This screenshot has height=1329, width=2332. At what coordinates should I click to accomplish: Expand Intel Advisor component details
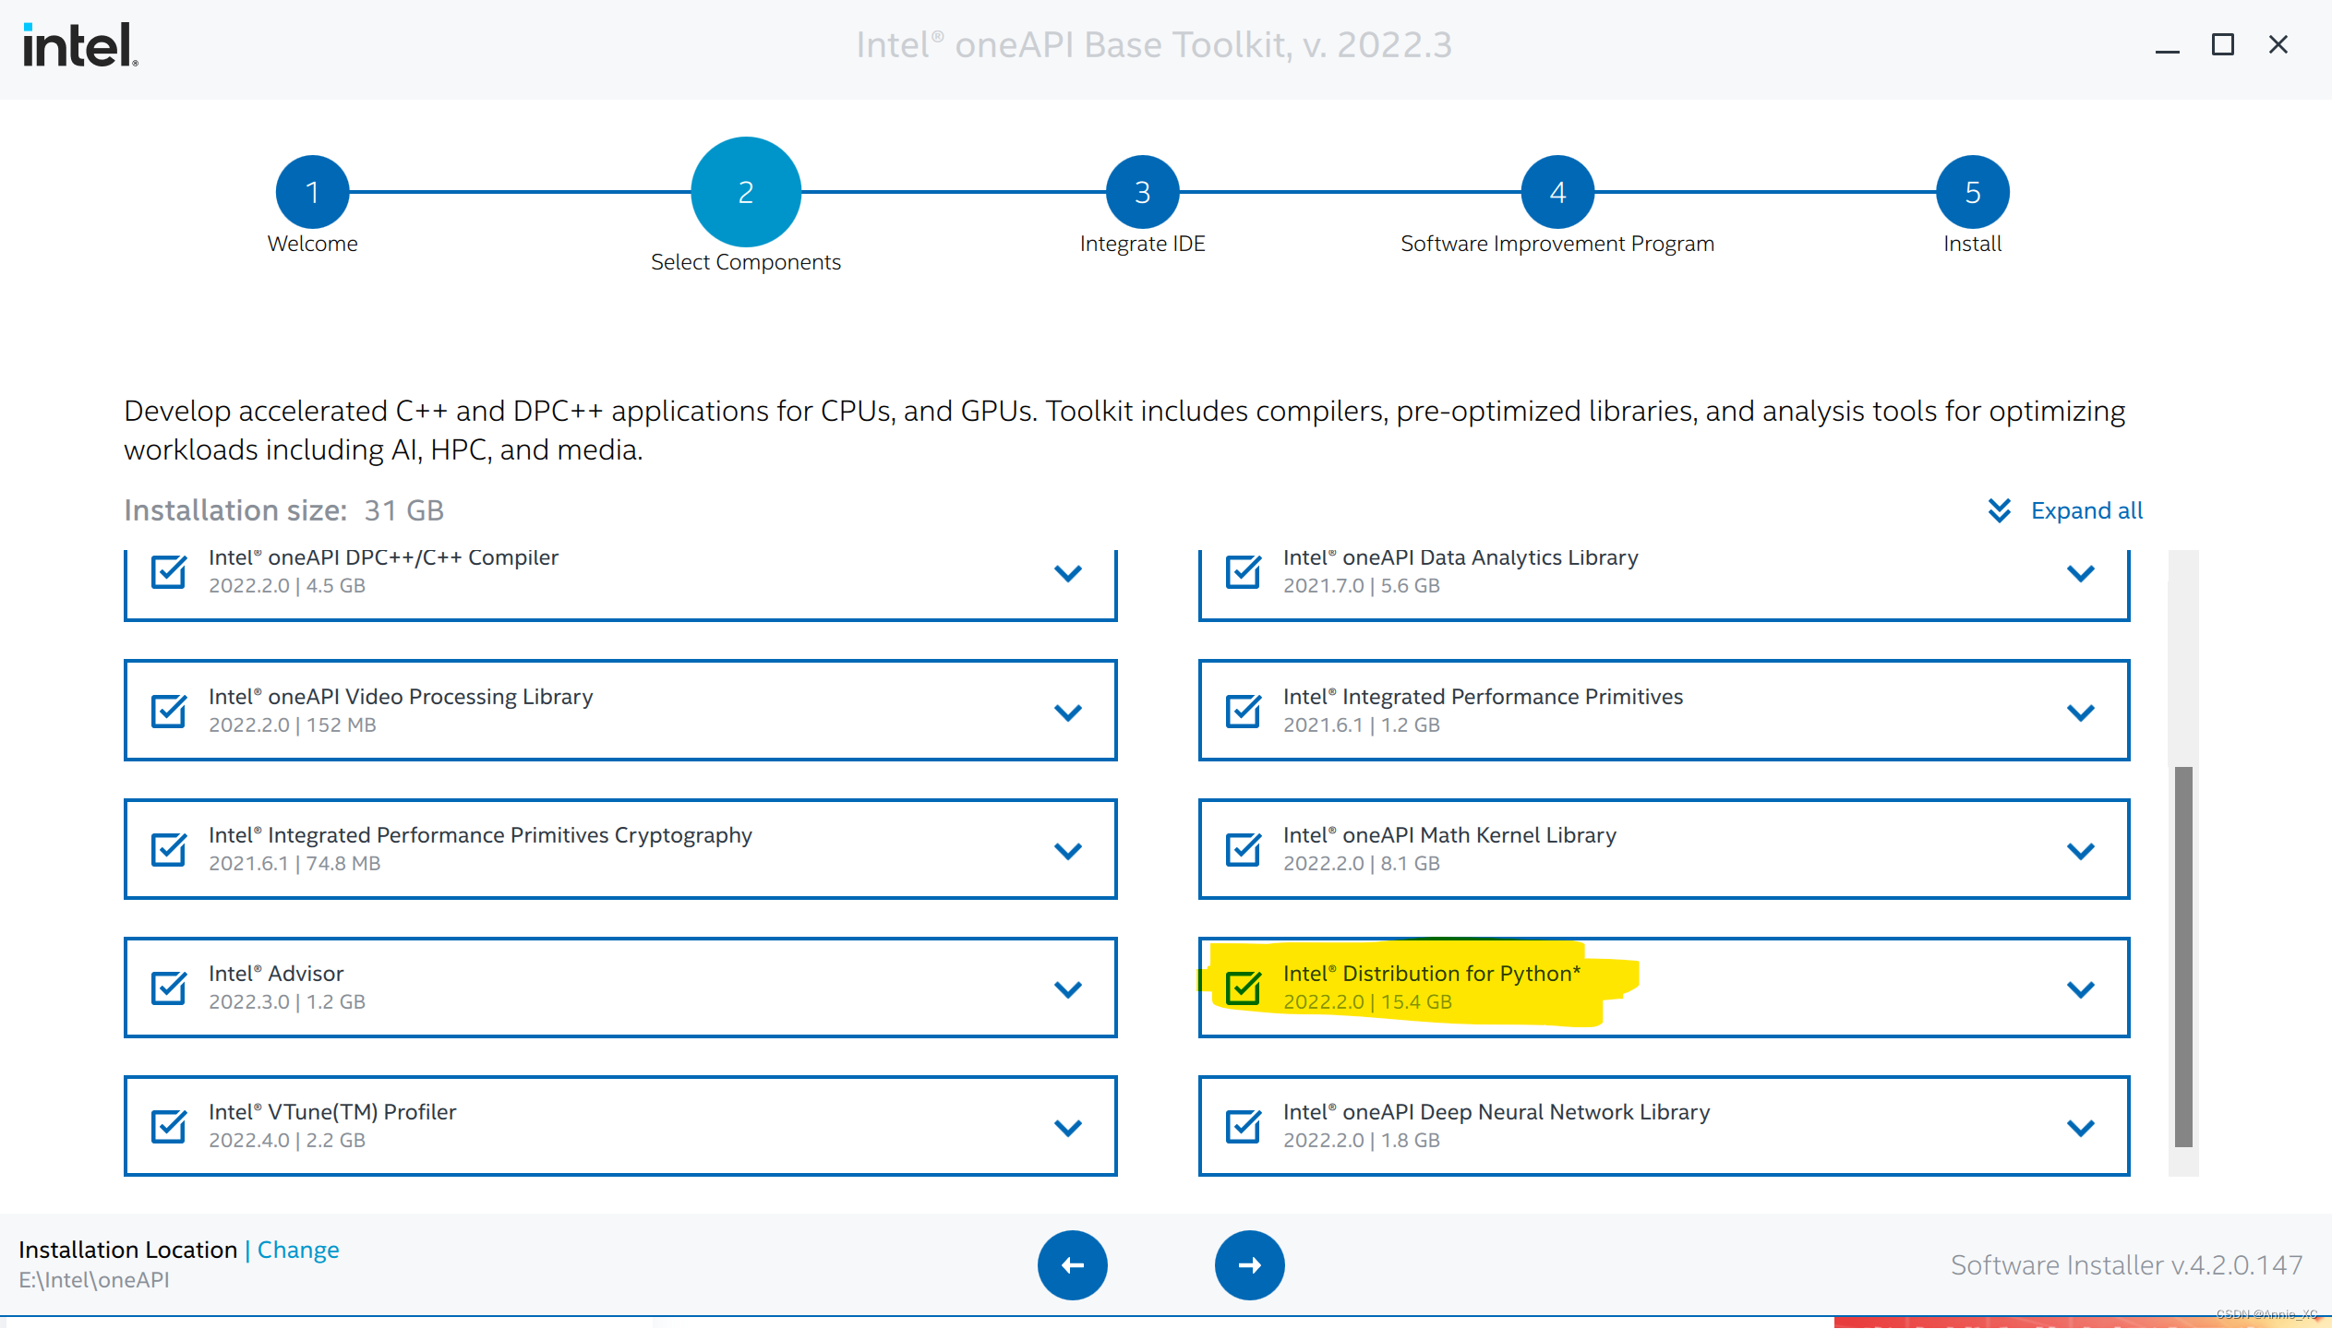pyautogui.click(x=1067, y=988)
